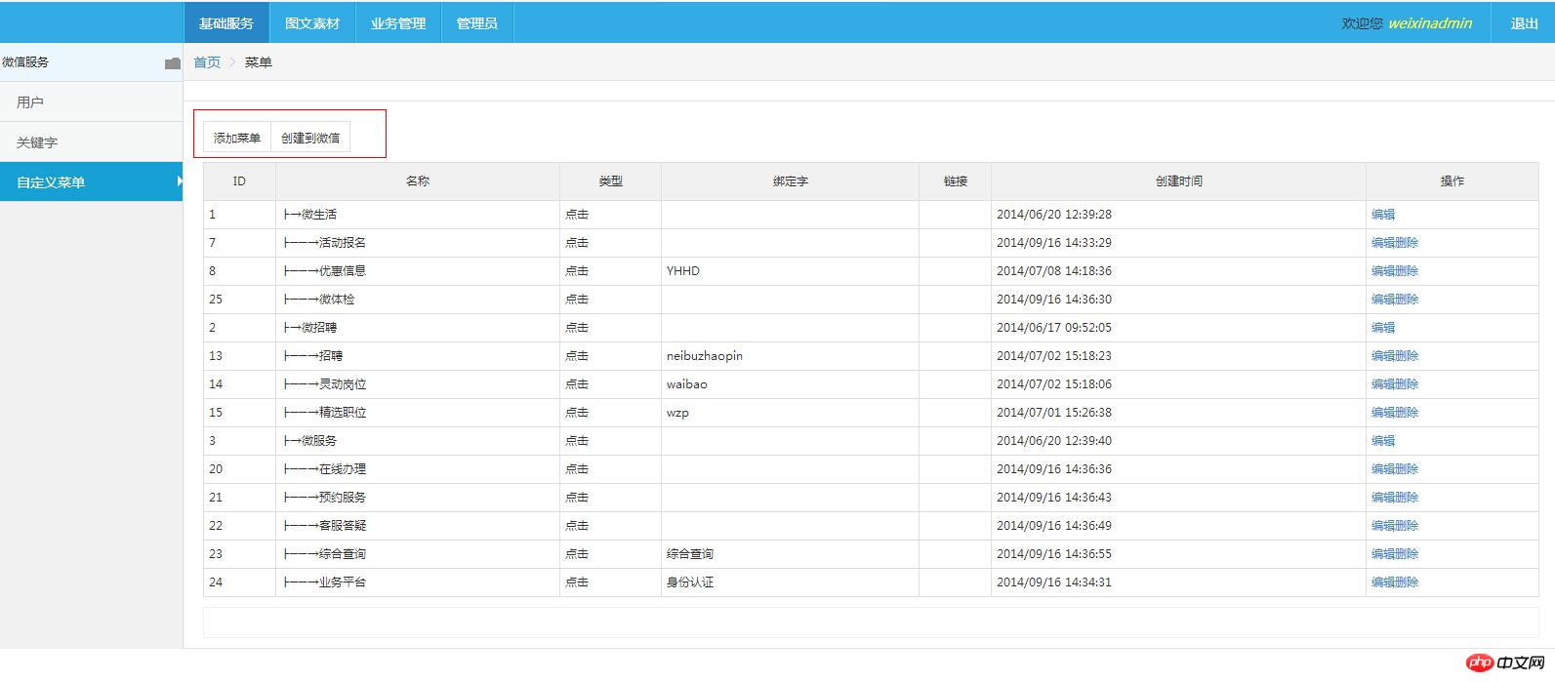The width and height of the screenshot is (1555, 682).
Task: Click the 编辑 link for 微生活
Action: [1383, 215]
